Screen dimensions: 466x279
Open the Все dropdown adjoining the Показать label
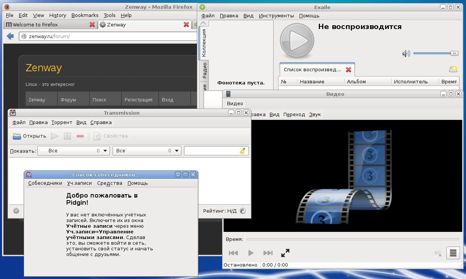[73, 151]
